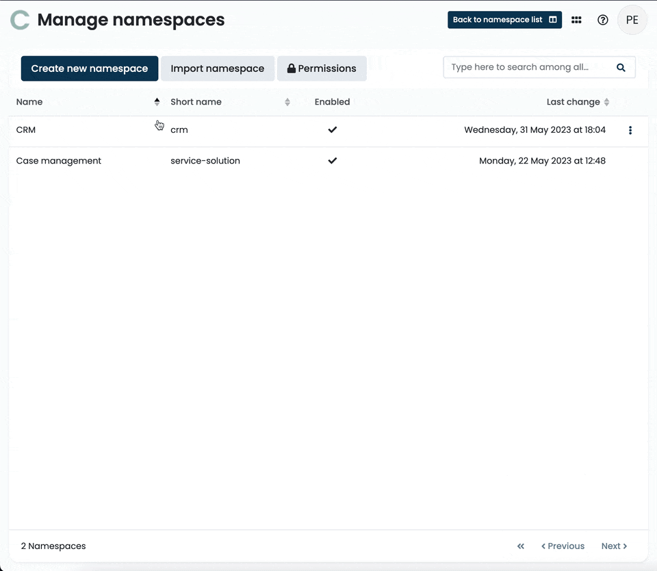Viewport: 657px width, 571px height.
Task: Open the help question mark icon
Action: 602,20
